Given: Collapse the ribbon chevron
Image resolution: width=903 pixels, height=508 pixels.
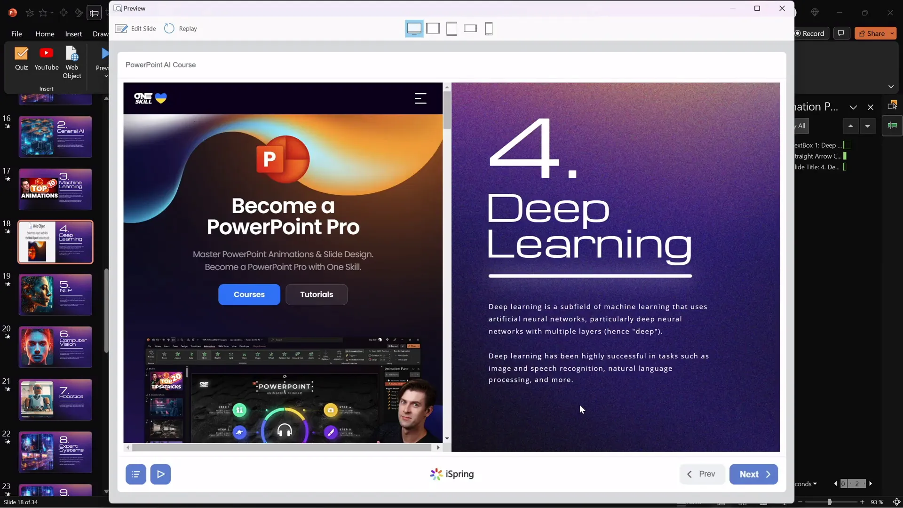Looking at the screenshot, I should click(891, 87).
